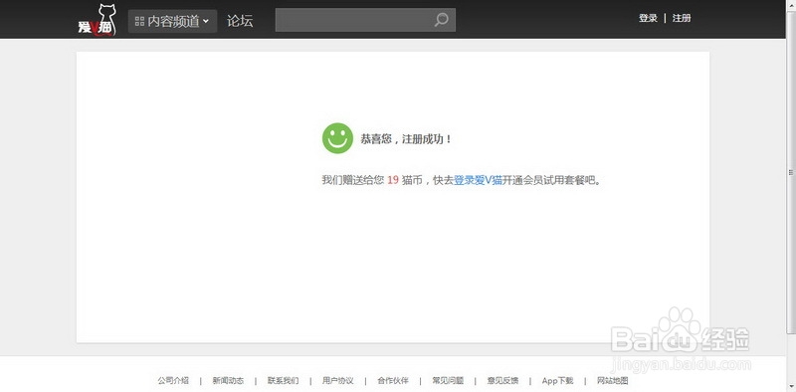Screen dimensions: 796x392
Task: Open 公司介绍 footer link
Action: click(x=173, y=380)
